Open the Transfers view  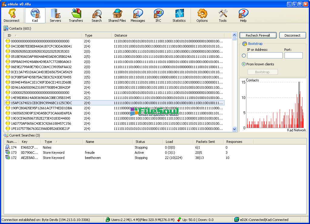[76, 16]
